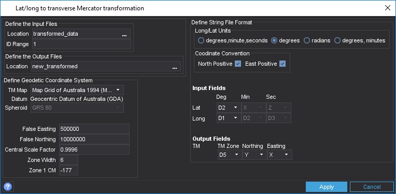Cancel the transformation dialog
This screenshot has height=194, width=396.
372,187
